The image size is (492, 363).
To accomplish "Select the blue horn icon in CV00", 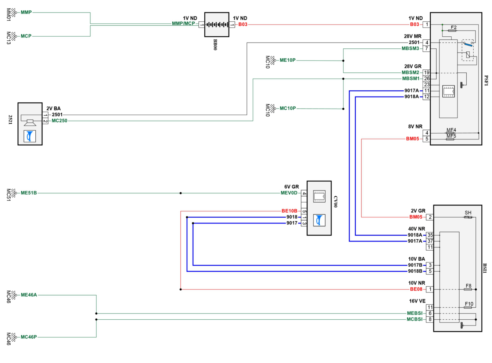I will tap(319, 220).
